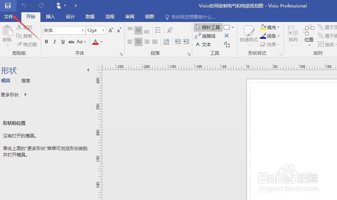Click the 格式刷 format painter
Viewport: 337px width, 200px height.
point(27,44)
